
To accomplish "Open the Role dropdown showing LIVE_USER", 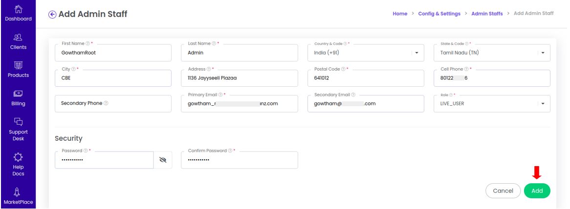I will 543,104.
